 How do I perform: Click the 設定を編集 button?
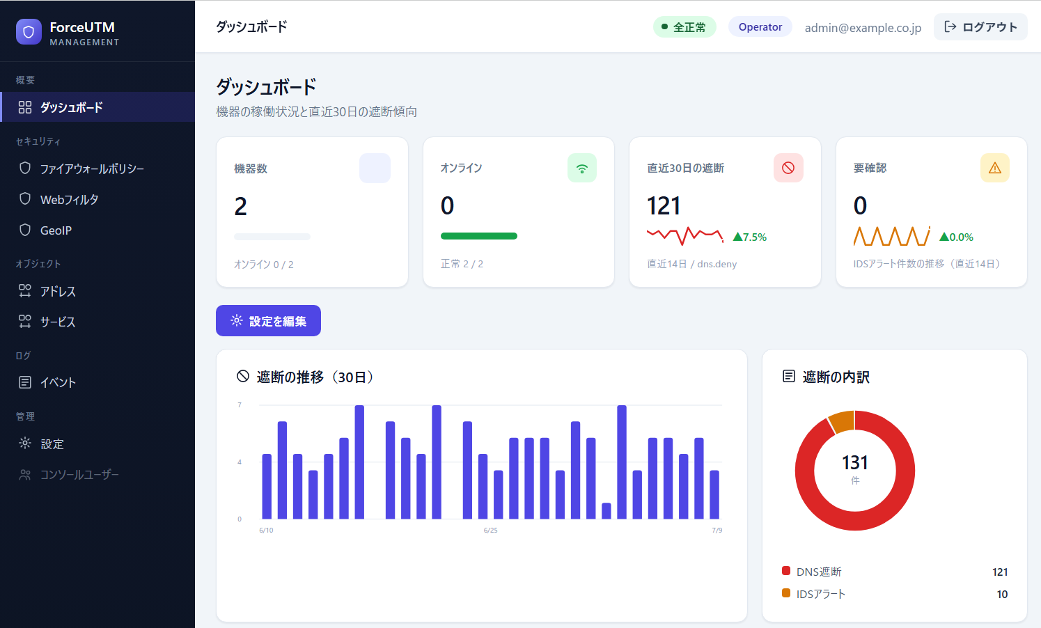268,321
